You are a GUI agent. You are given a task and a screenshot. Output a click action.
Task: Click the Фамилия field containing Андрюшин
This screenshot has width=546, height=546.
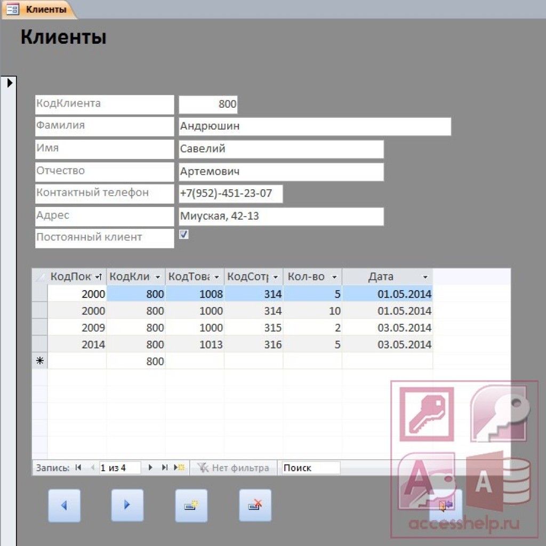[315, 126]
